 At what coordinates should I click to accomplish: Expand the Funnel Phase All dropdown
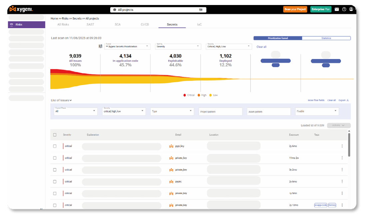76,111
